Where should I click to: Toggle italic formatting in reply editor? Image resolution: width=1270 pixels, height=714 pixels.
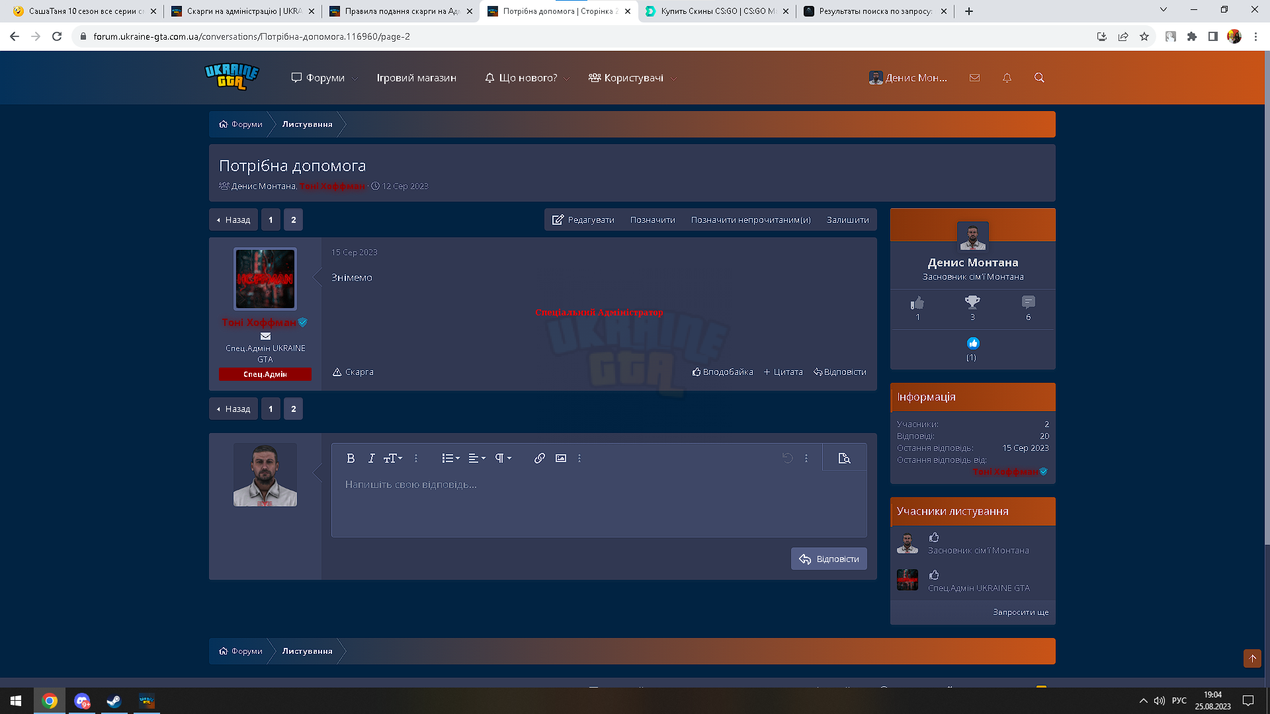(371, 458)
